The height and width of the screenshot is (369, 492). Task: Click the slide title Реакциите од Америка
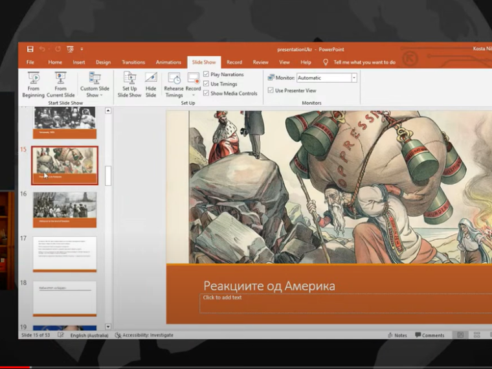click(269, 286)
